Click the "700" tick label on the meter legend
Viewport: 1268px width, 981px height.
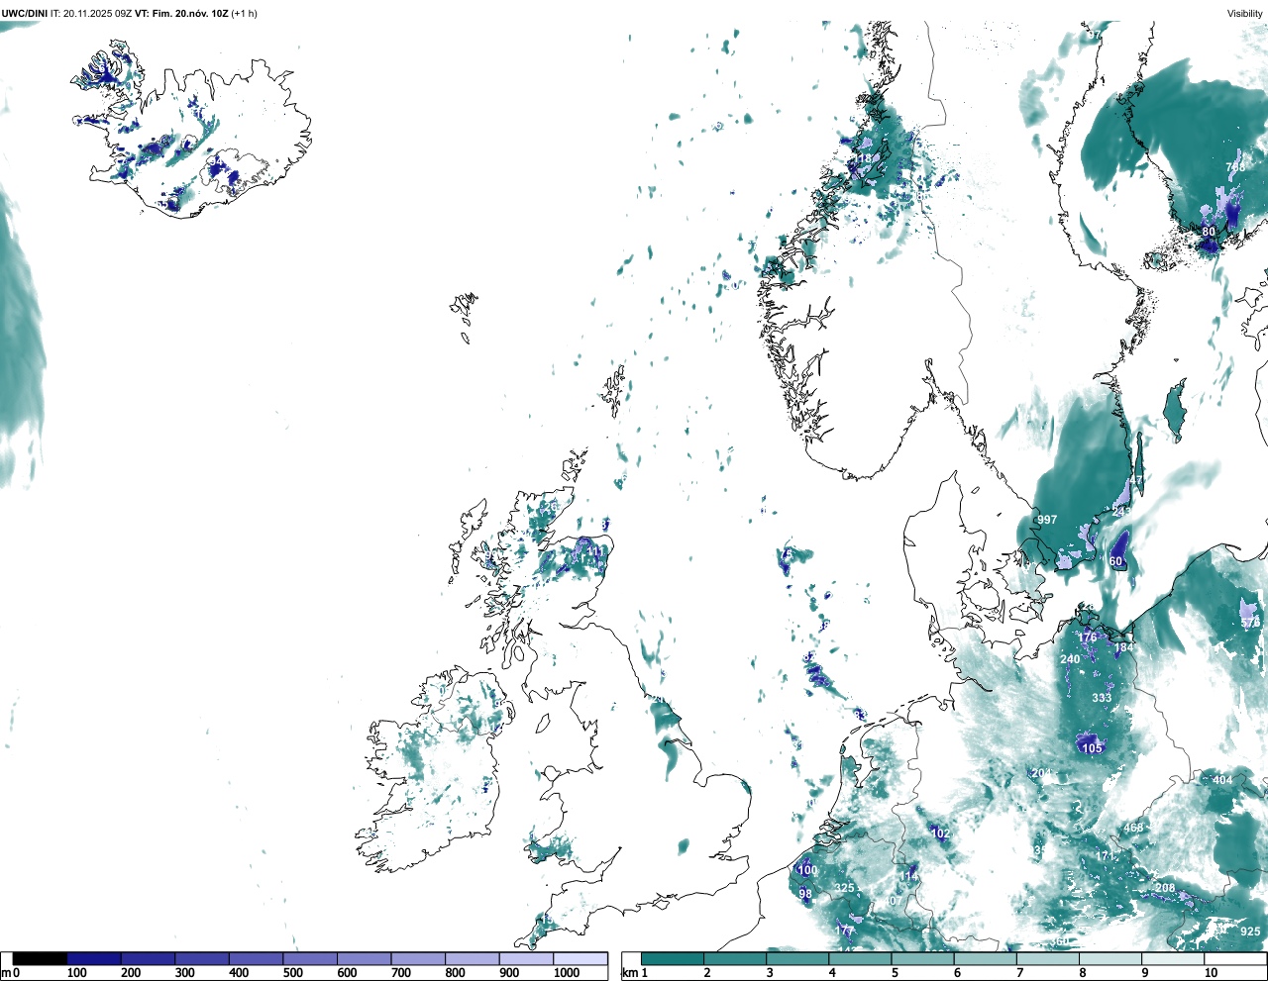coord(401,973)
